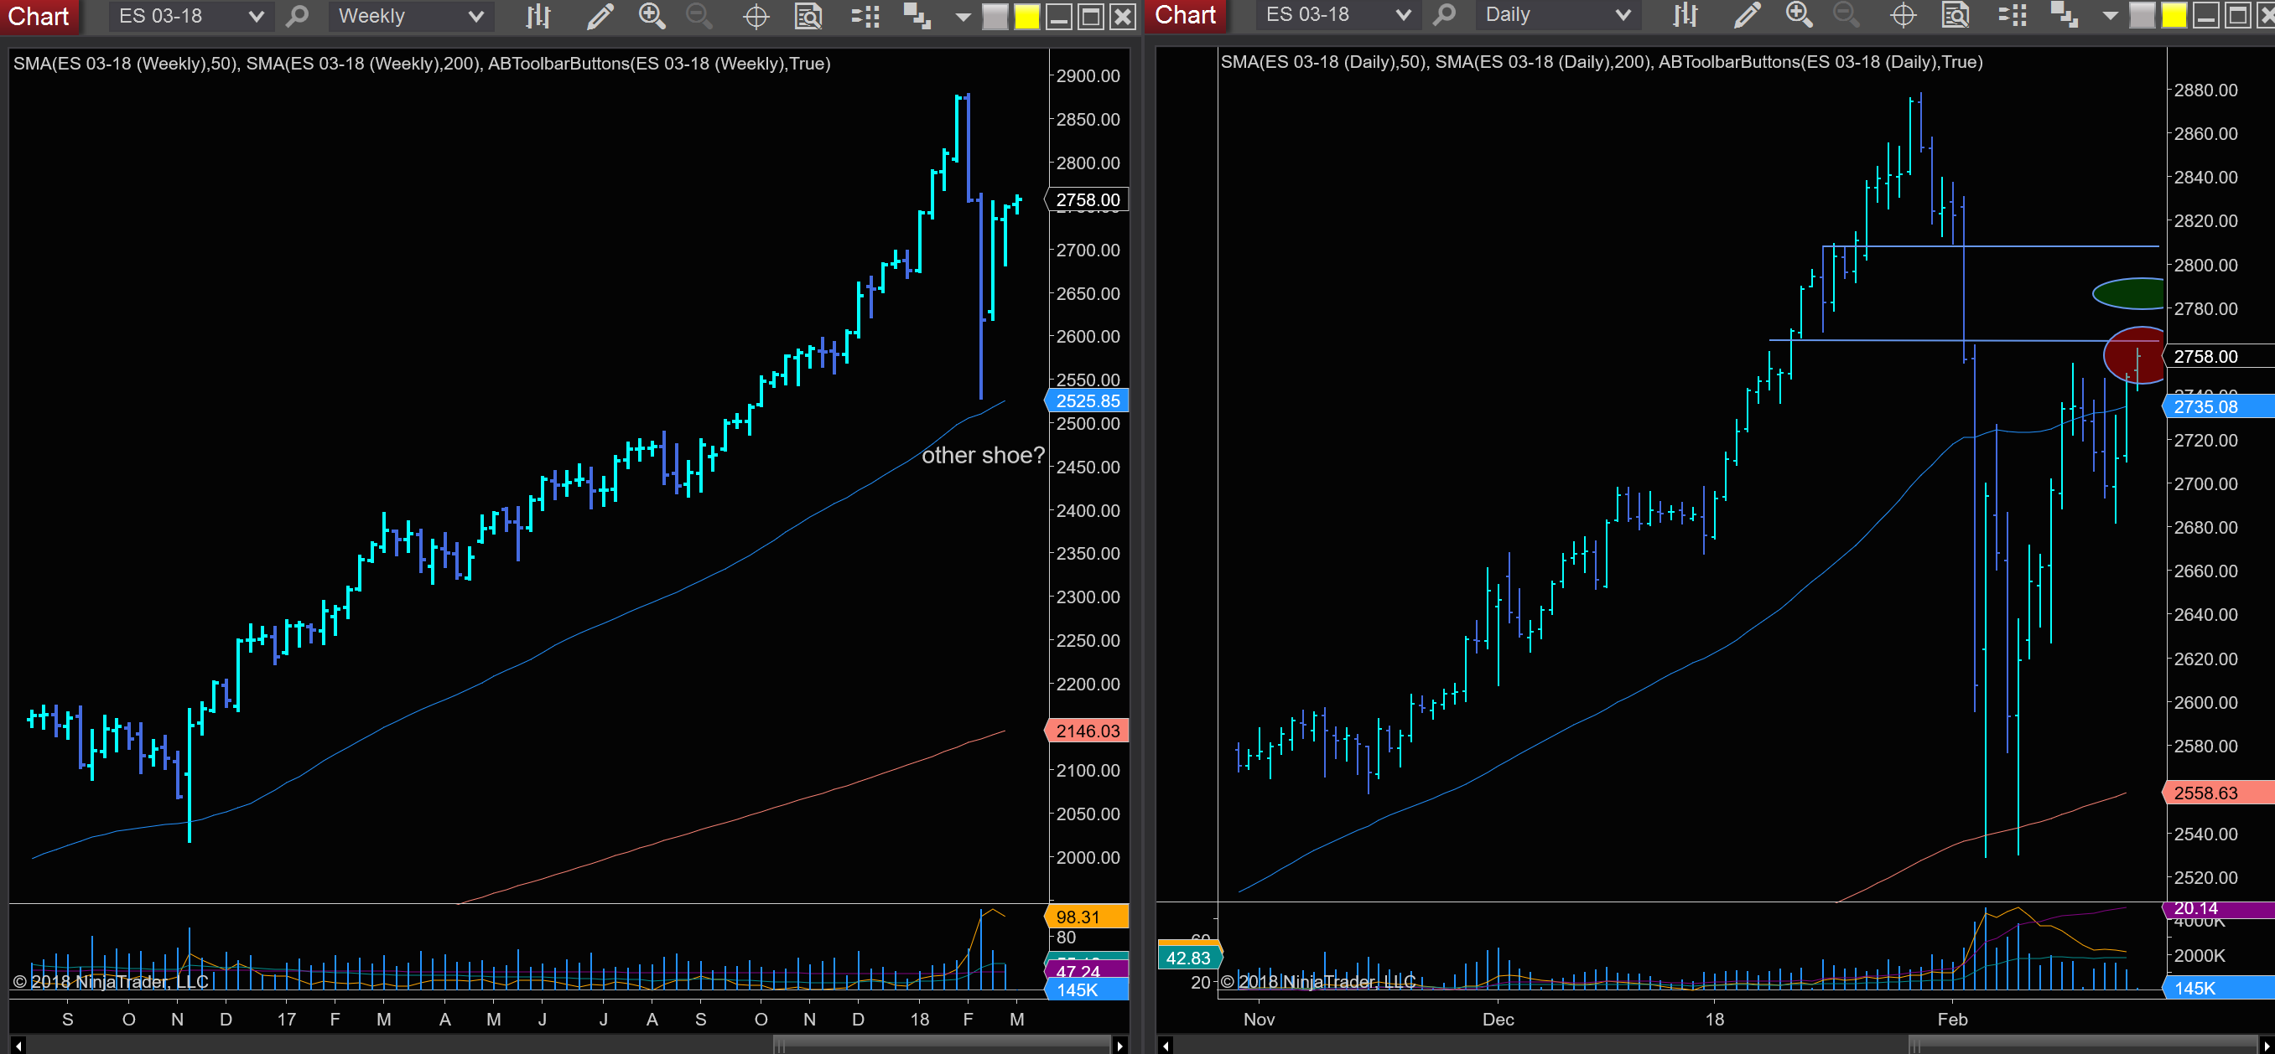Select the Daily chart indicator label text
This screenshot has height=1054, width=2275.
tap(1601, 62)
